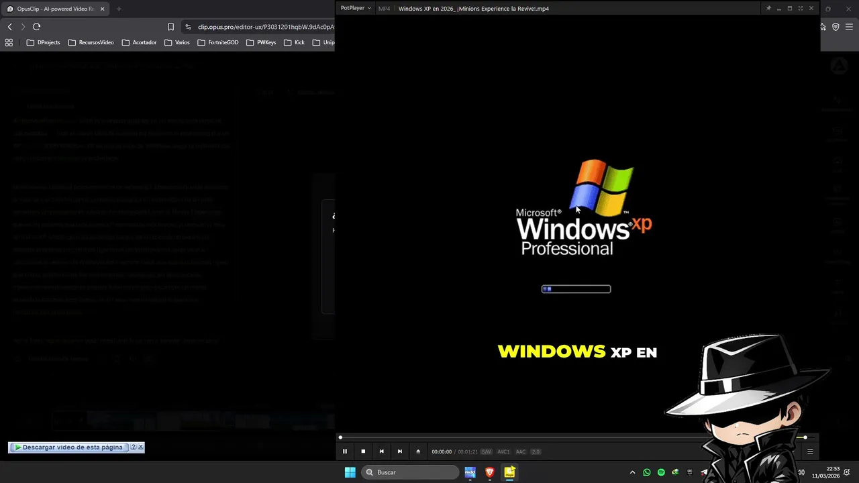Open the Varios bookmark folder
The image size is (859, 483).
coord(177,42)
